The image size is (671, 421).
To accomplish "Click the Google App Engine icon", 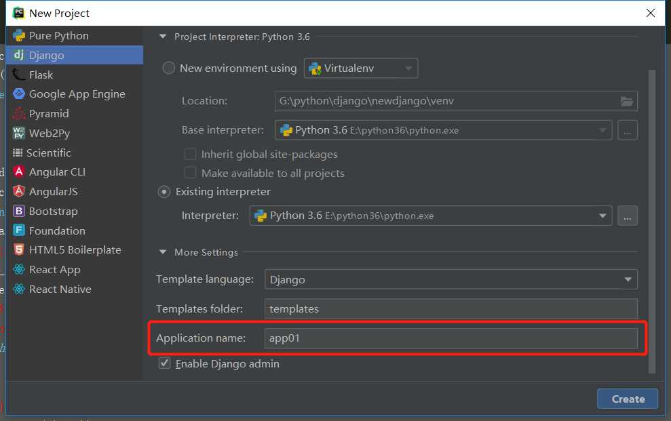I will tap(19, 94).
